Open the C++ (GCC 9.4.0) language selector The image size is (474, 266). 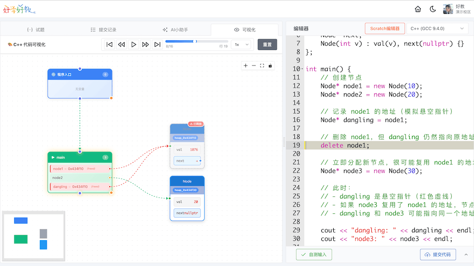pos(437,29)
